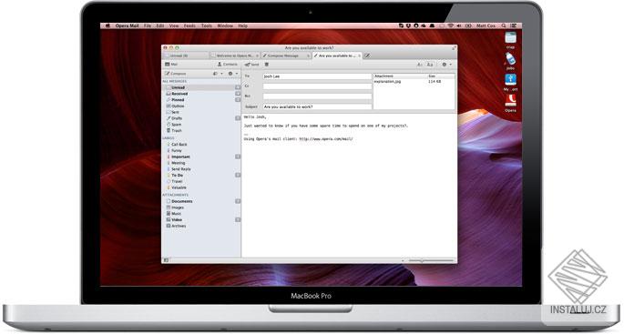The width and height of the screenshot is (624, 334).
Task: Open the message toolbar gear dropdown
Action: click(x=446, y=65)
